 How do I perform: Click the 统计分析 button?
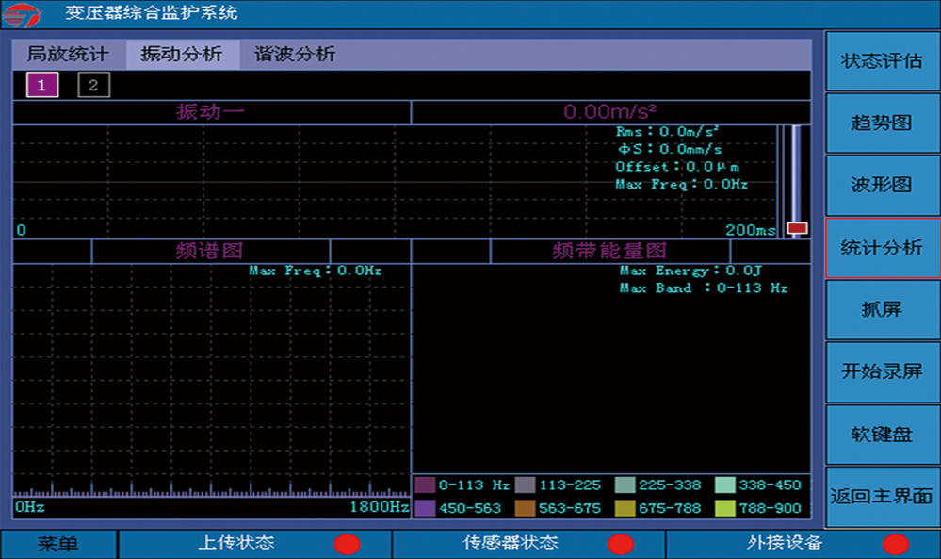[882, 248]
